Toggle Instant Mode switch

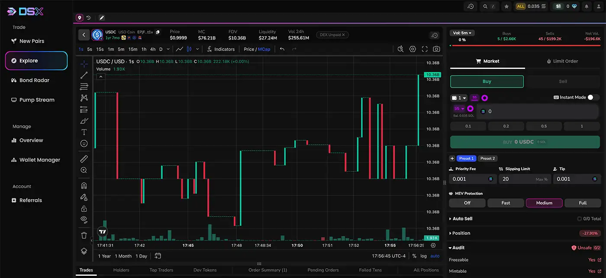click(x=593, y=97)
